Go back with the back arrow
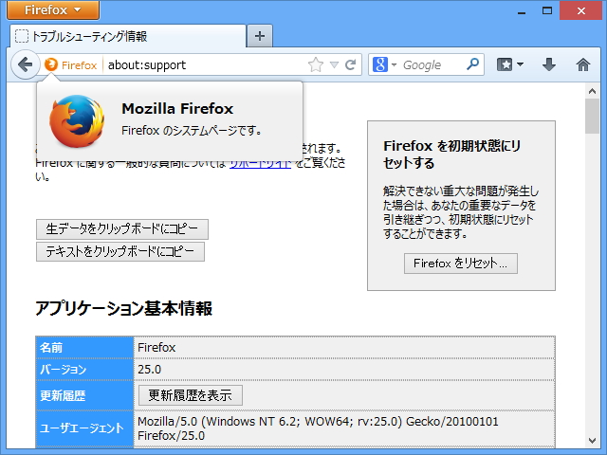The width and height of the screenshot is (607, 455). click(26, 64)
